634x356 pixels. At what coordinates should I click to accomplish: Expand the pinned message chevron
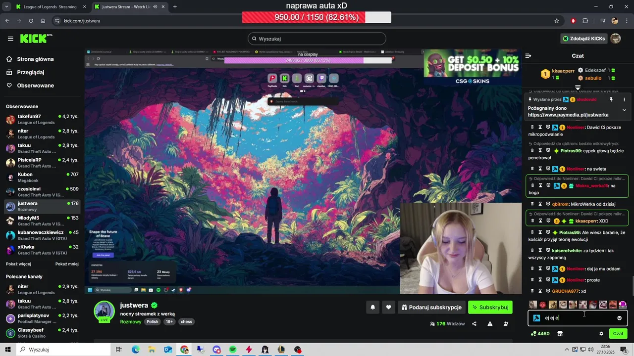(624, 110)
